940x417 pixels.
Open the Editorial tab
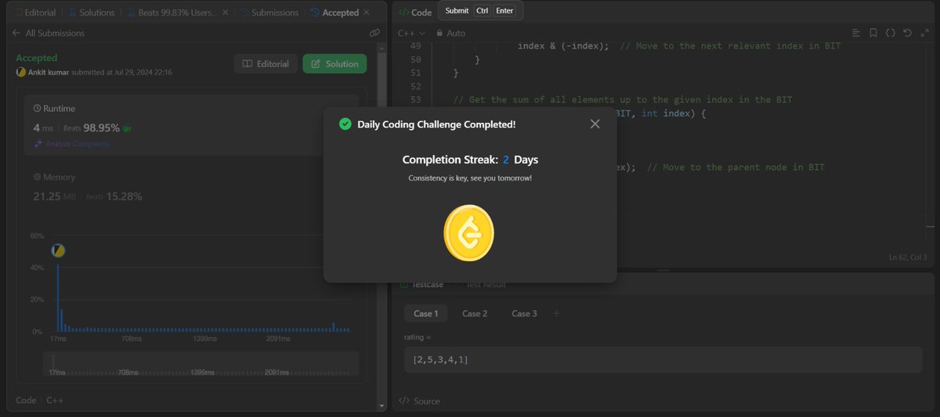point(35,13)
